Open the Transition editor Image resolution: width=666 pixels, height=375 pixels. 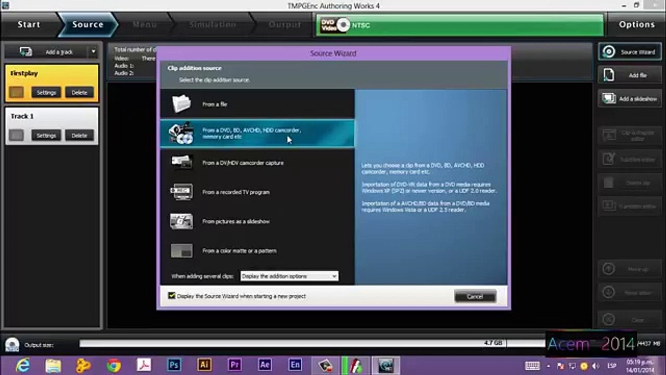(630, 206)
